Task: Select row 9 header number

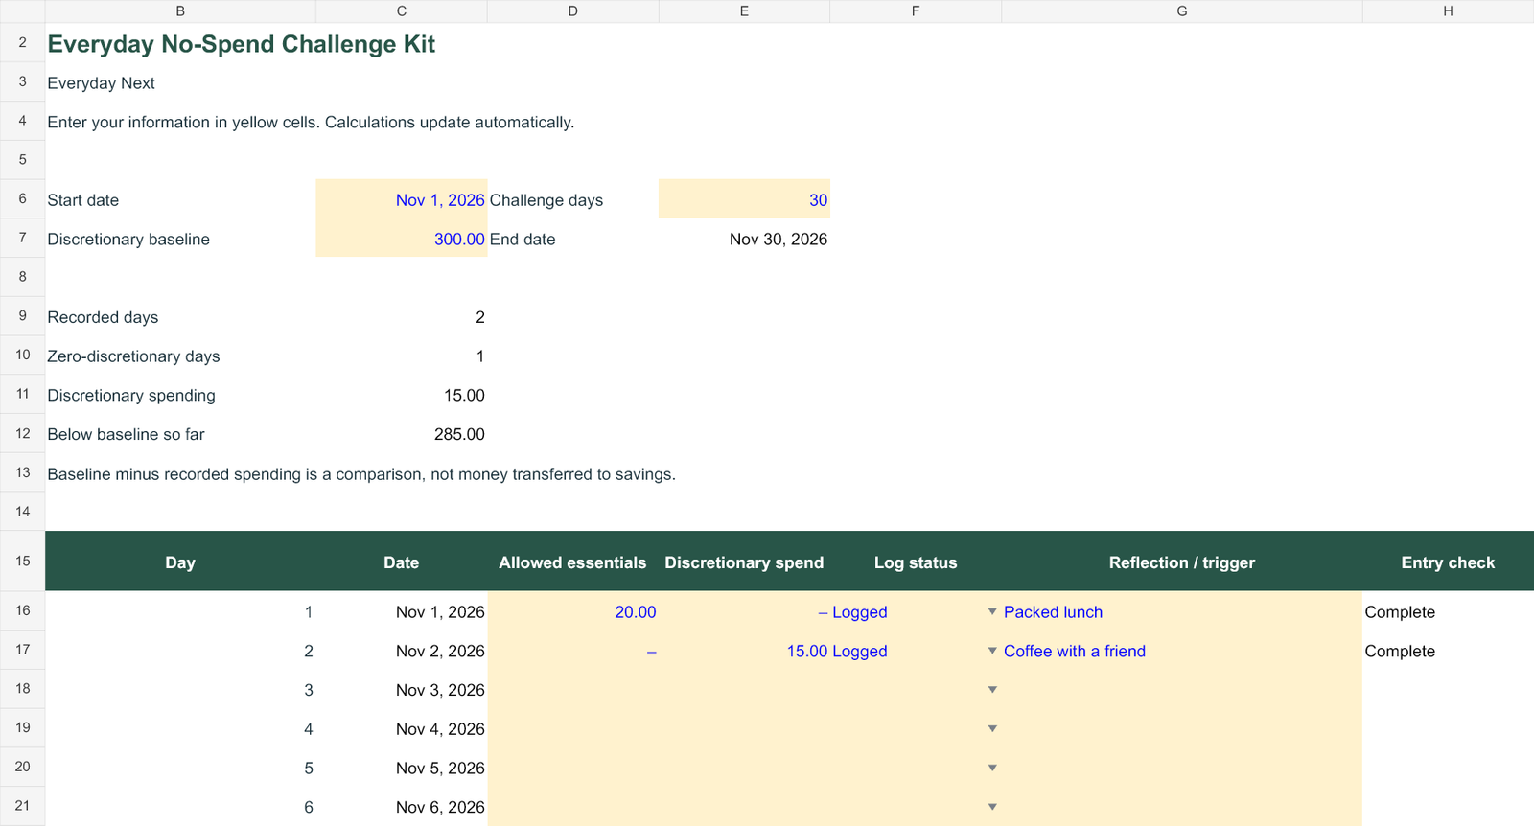Action: (x=23, y=316)
